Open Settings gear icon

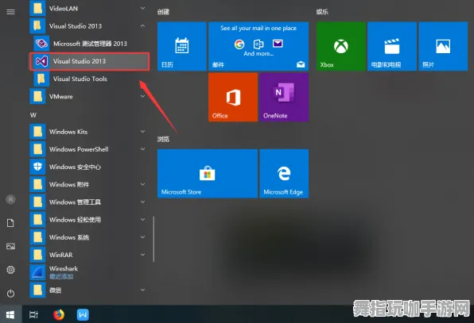pyautogui.click(x=10, y=270)
